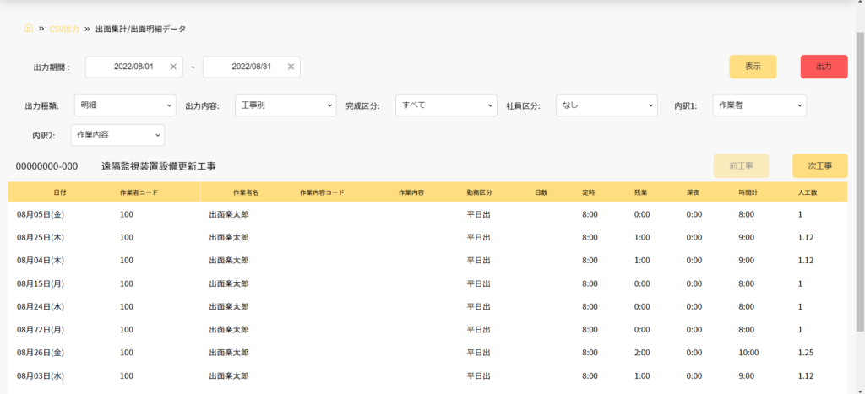865x394 pixels.
Task: Click the 作業内容コード column header
Action: tap(322, 193)
